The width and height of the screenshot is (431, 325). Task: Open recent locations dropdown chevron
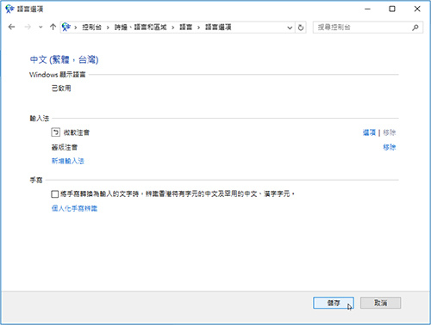click(41, 28)
